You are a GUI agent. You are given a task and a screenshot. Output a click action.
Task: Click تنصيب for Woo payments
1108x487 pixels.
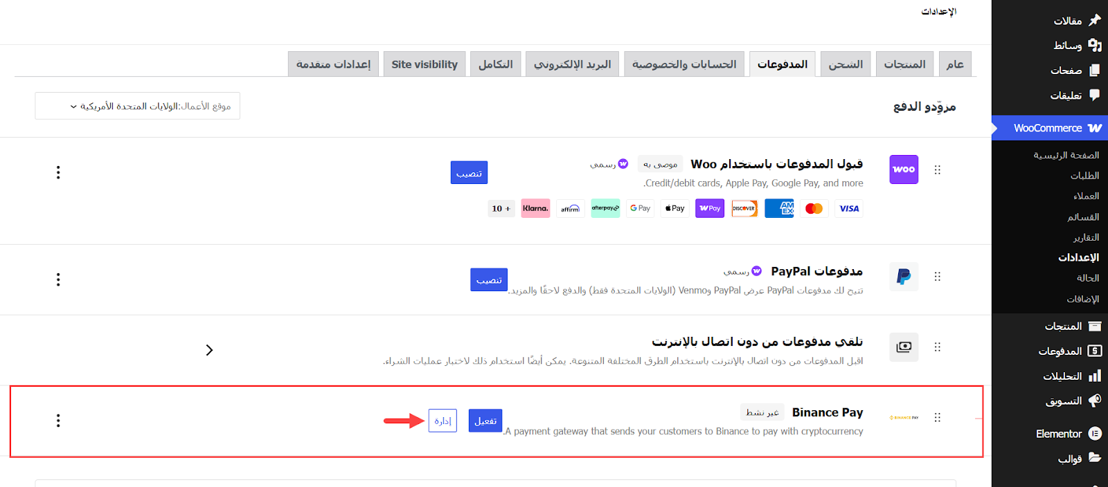click(x=469, y=172)
